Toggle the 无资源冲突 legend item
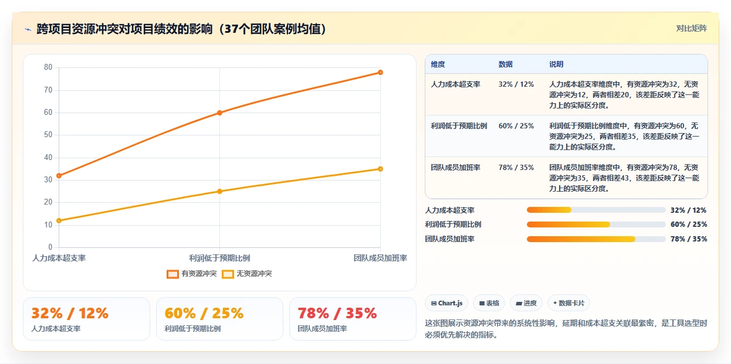The width and height of the screenshot is (731, 364). (247, 274)
